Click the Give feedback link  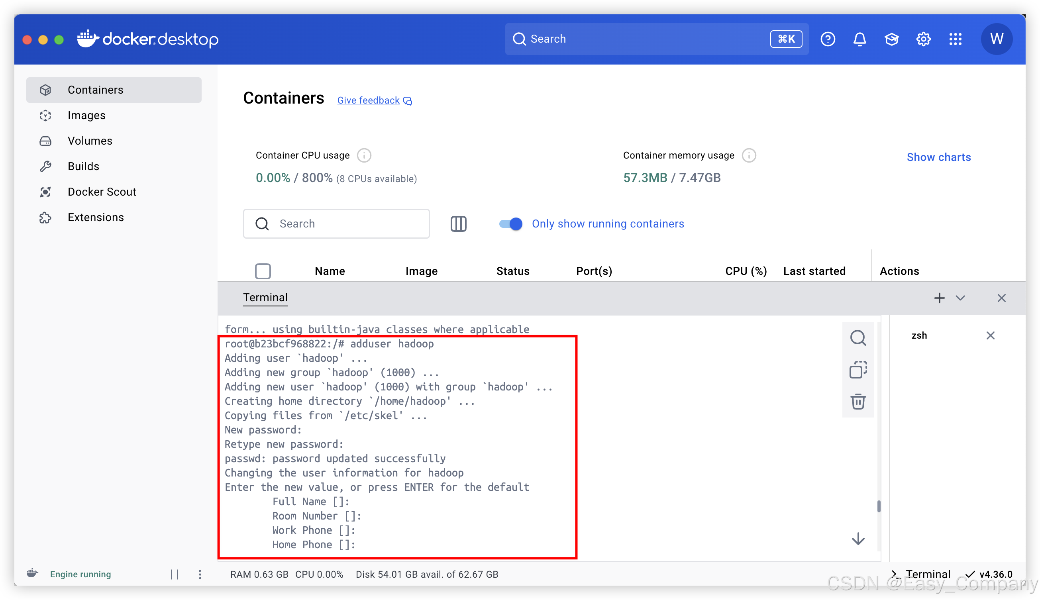coord(374,100)
